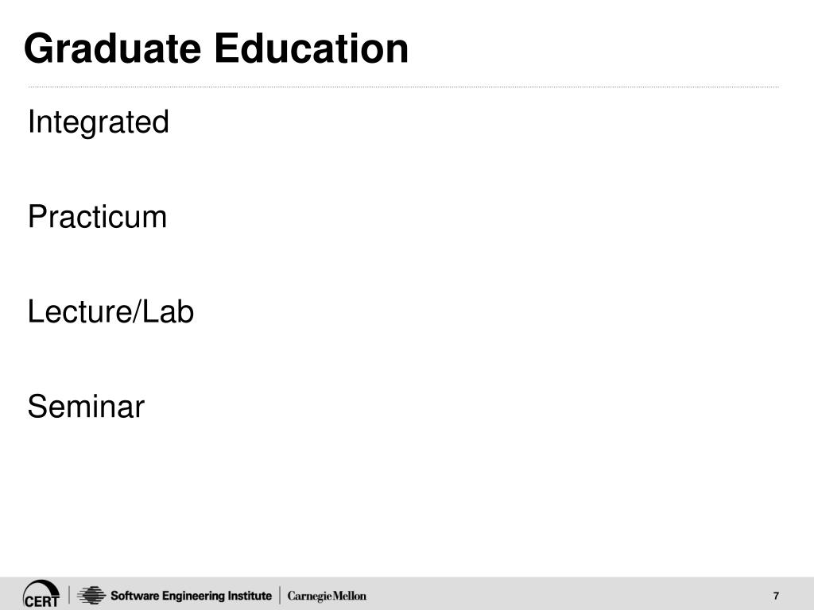The width and height of the screenshot is (814, 610).
Task: Click the slide number 7
Action: point(776,596)
